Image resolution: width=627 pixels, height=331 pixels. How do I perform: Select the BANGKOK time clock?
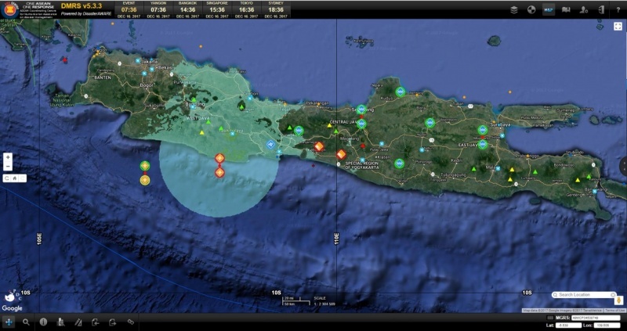(187, 9)
